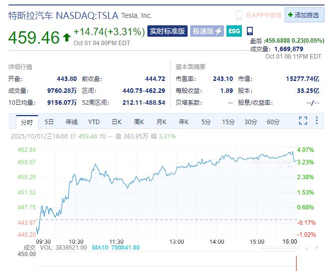Click the phone icon beside 在APP中查看
The width and height of the screenshot is (325, 271).
point(239,15)
